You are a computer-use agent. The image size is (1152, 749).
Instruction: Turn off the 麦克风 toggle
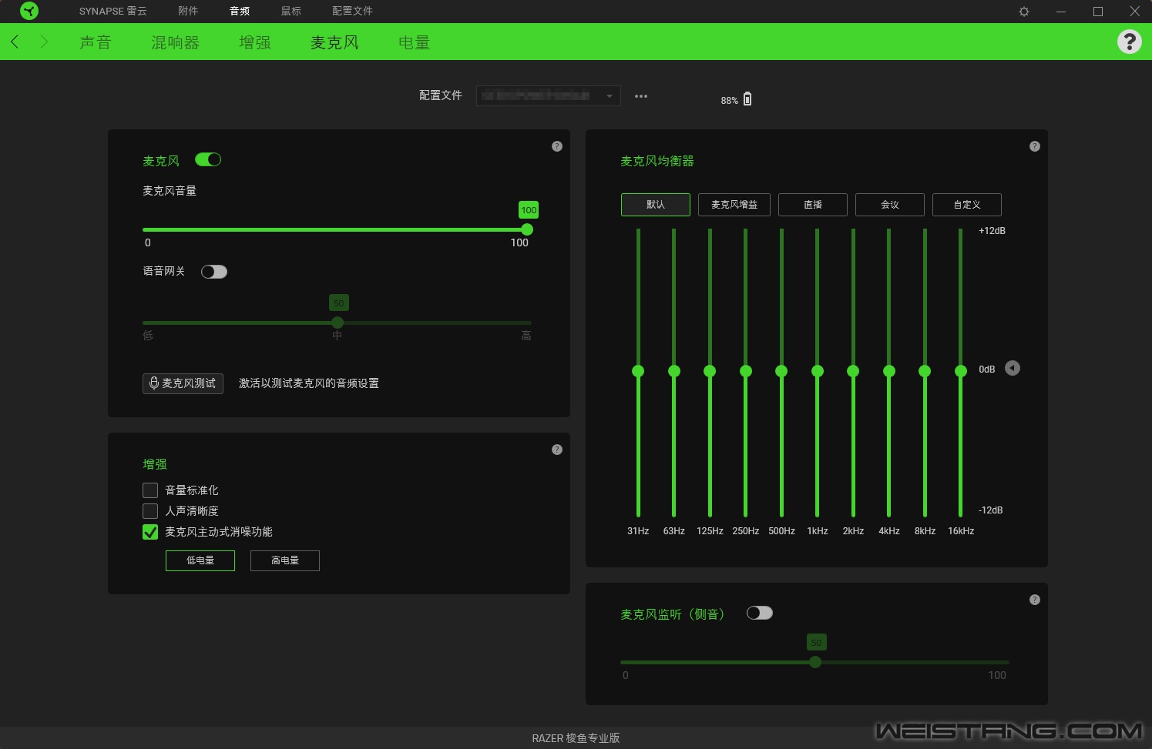point(207,159)
